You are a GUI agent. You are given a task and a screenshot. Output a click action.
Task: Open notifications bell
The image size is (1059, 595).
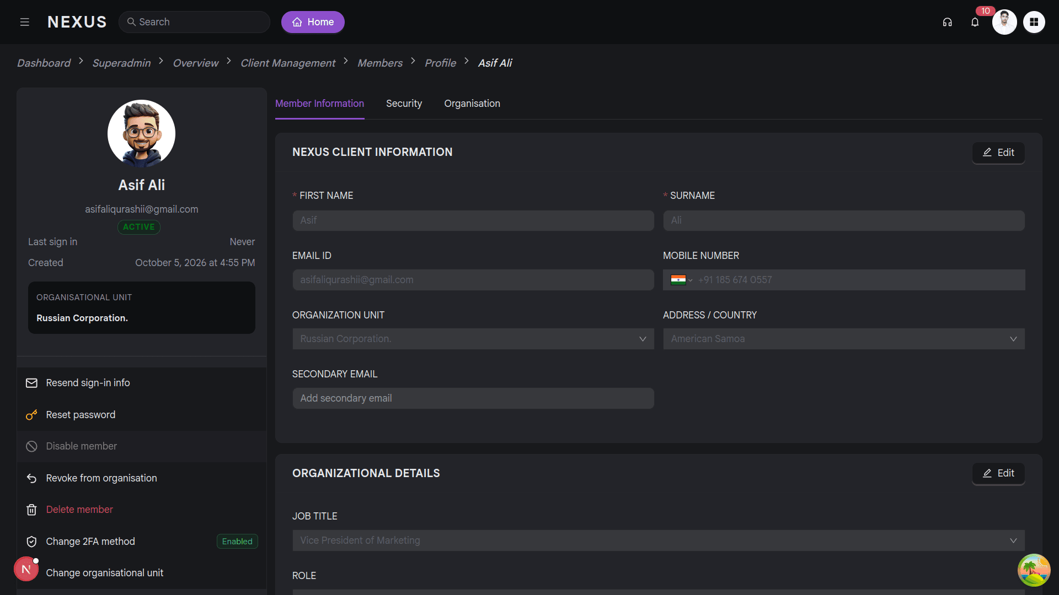pyautogui.click(x=975, y=22)
